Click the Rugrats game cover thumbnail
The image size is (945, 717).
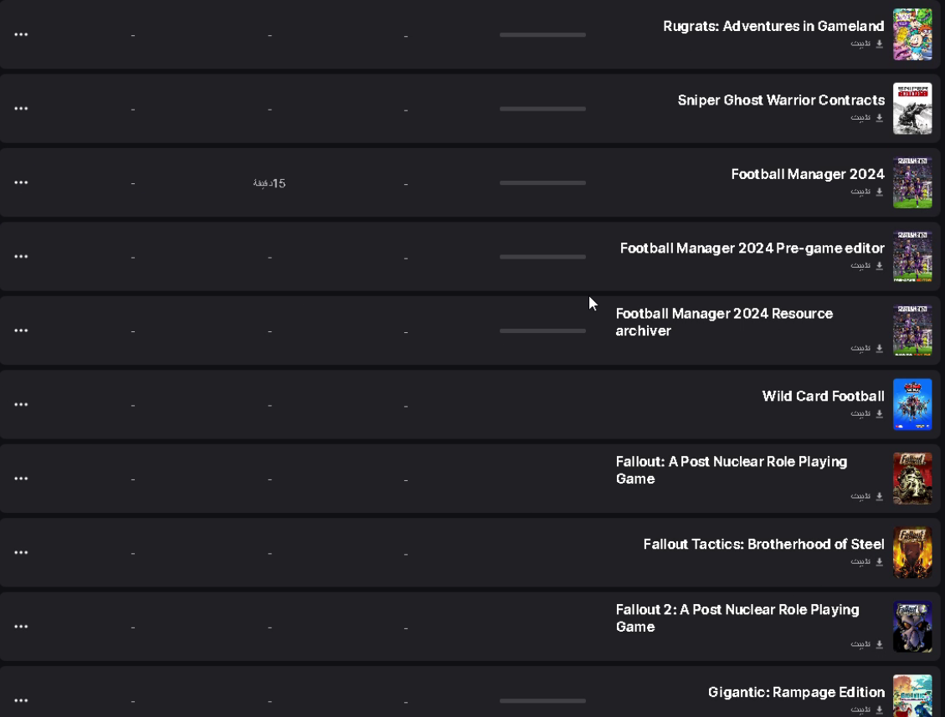coord(912,34)
